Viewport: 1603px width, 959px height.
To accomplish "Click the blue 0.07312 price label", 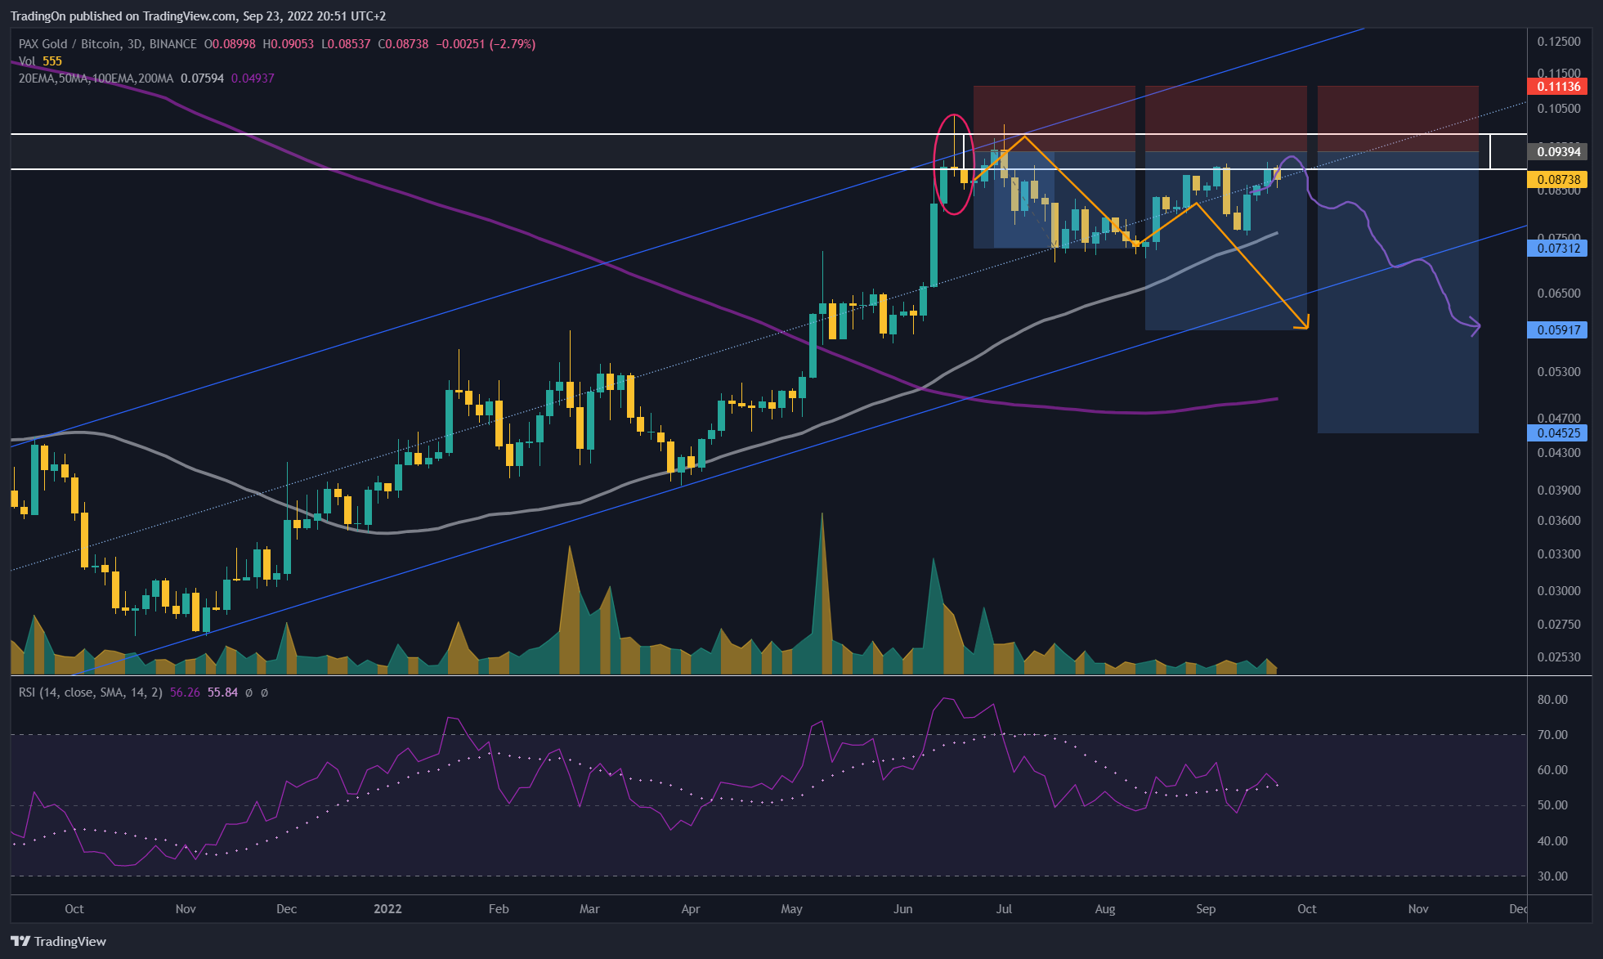I will pyautogui.click(x=1557, y=248).
